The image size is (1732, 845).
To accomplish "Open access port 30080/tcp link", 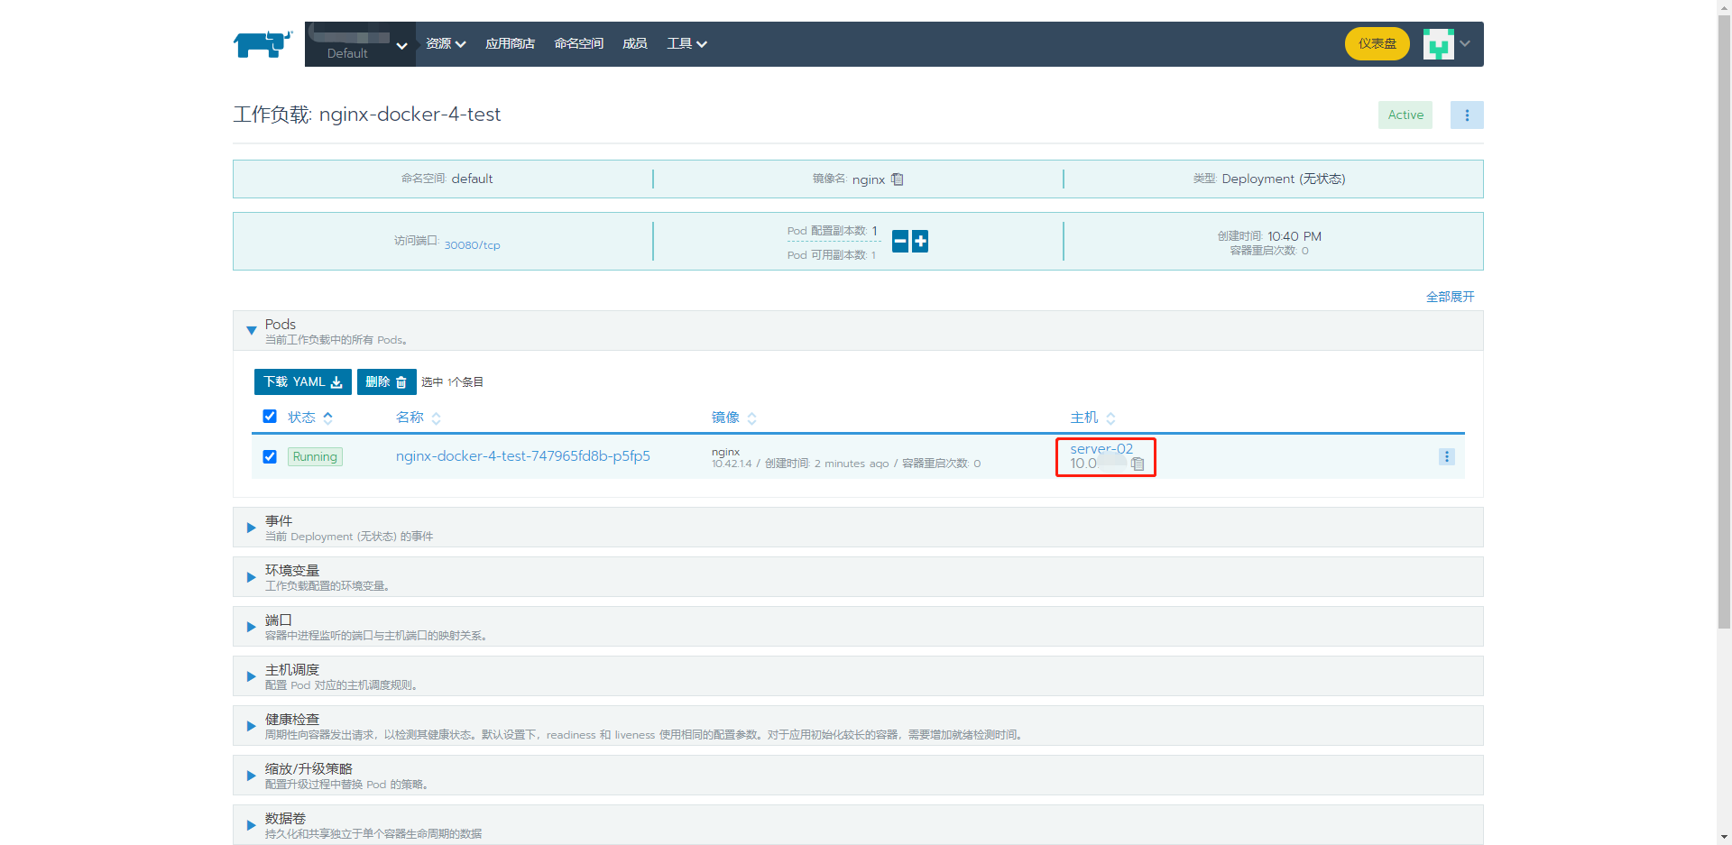I will point(472,244).
